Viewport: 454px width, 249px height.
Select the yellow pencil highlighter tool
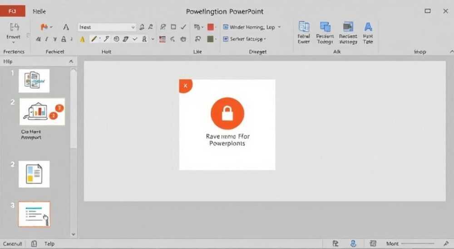pos(94,38)
